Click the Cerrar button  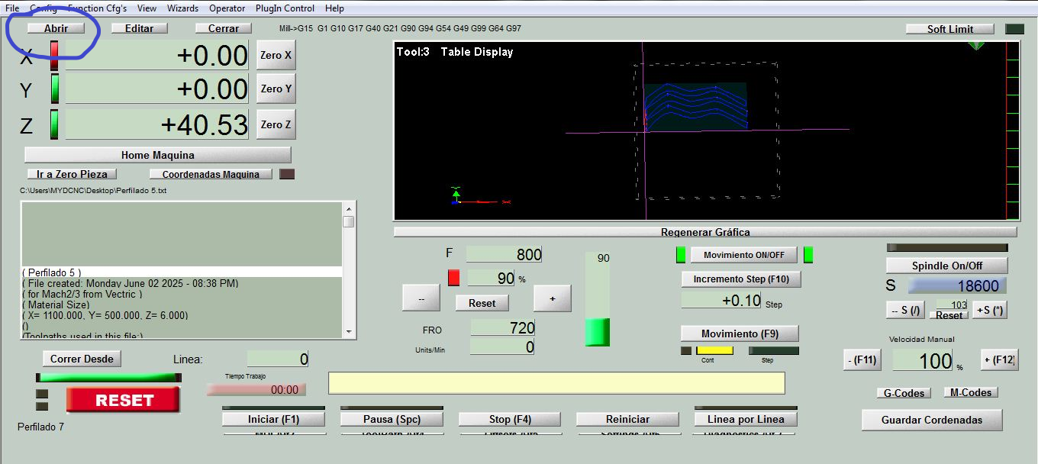(x=223, y=28)
